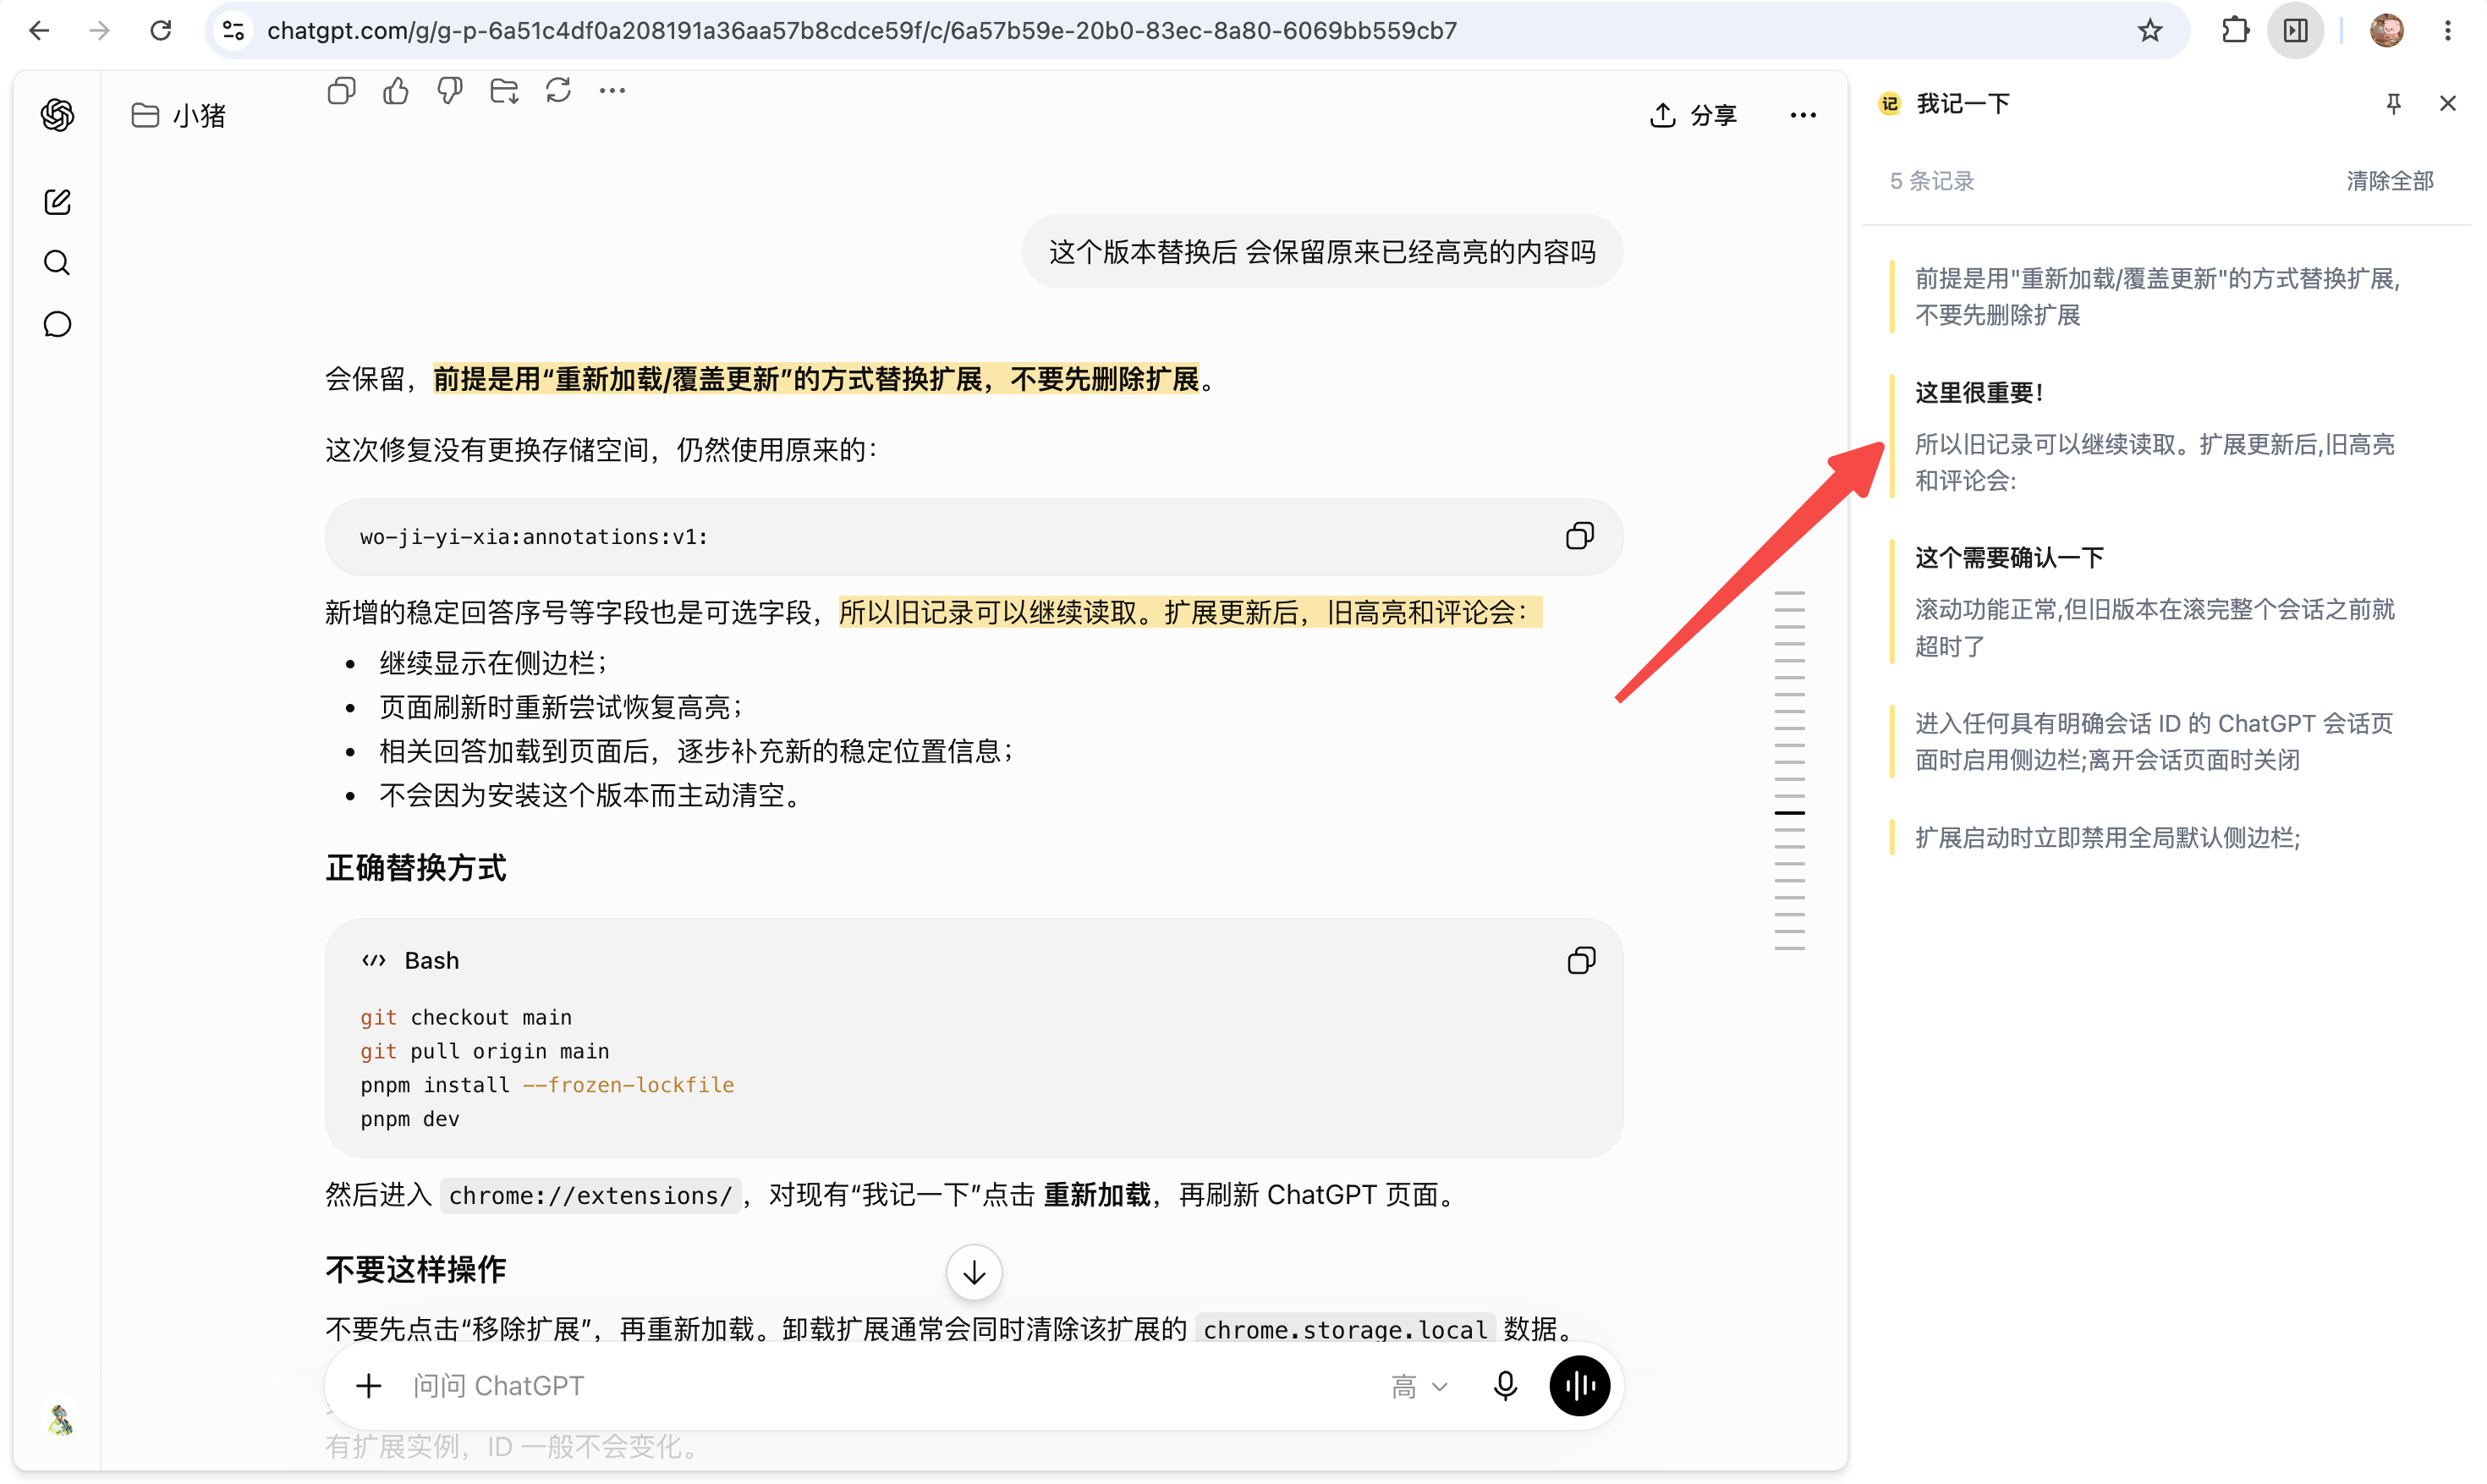Screen dimensions: 2487x1484
Task: Open the Chrome profile avatar
Action: click(x=2386, y=31)
